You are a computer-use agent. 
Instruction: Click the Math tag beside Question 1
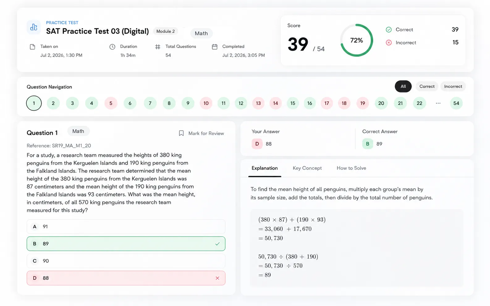tap(78, 131)
